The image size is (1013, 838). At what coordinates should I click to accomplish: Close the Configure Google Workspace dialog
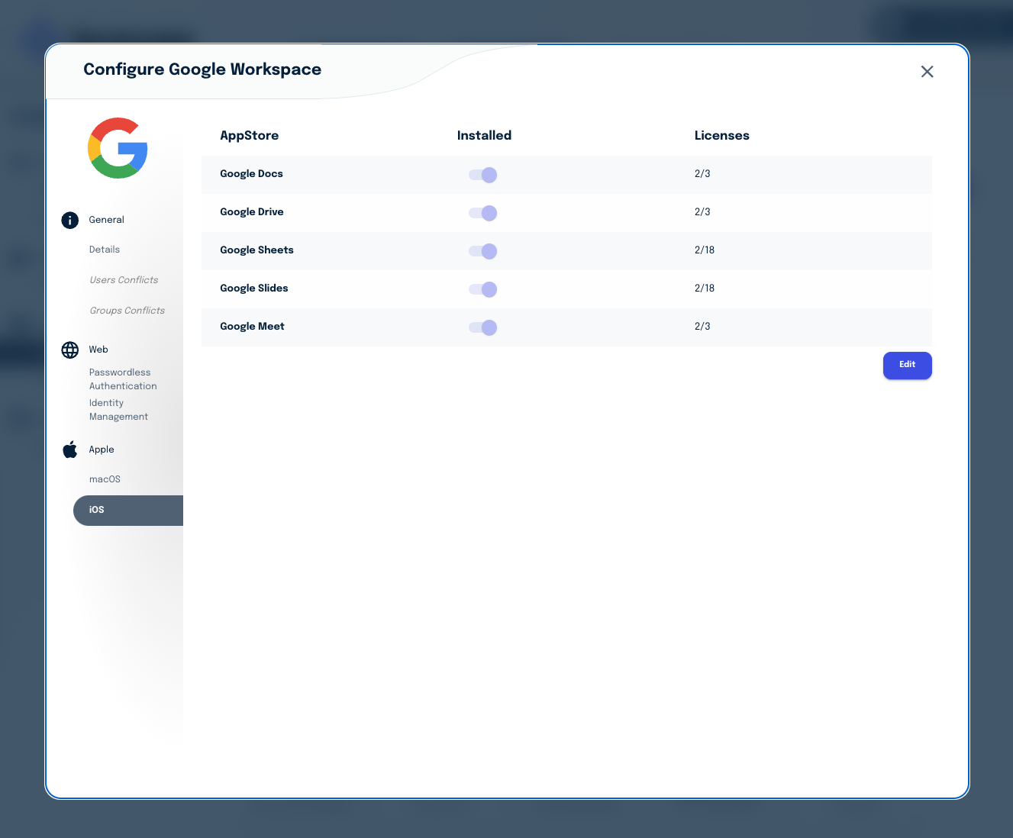point(927,72)
